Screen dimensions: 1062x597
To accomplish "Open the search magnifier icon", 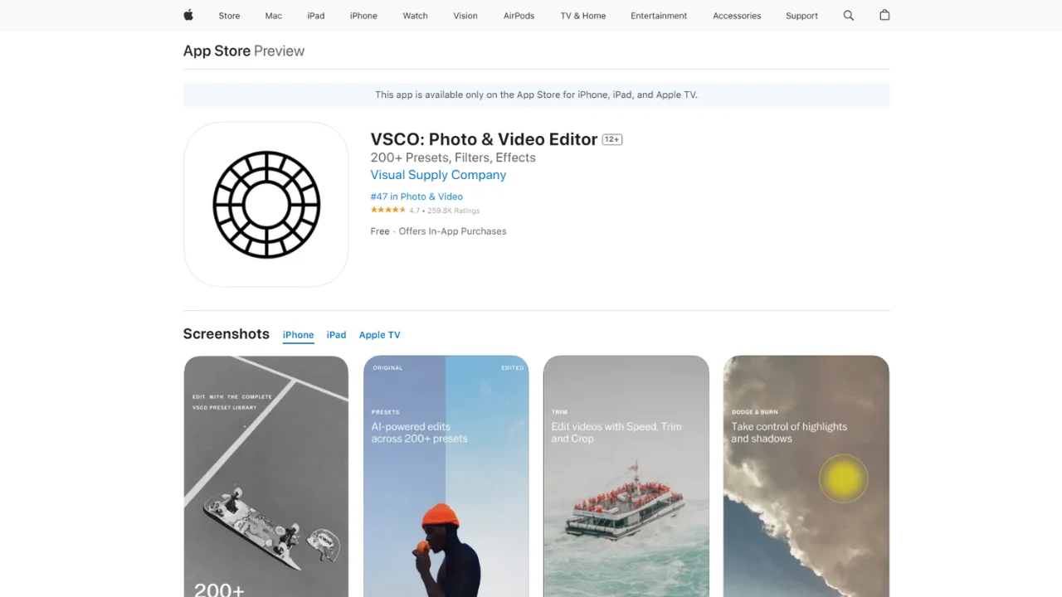I will click(x=848, y=15).
